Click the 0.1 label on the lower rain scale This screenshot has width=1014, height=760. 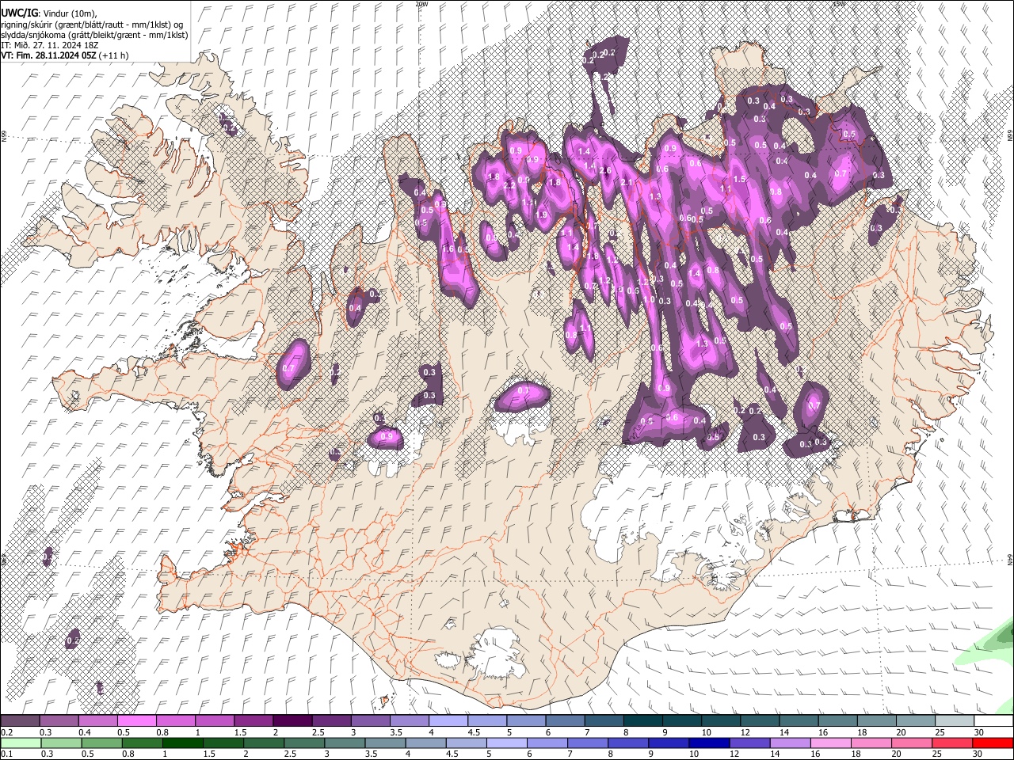point(6,754)
